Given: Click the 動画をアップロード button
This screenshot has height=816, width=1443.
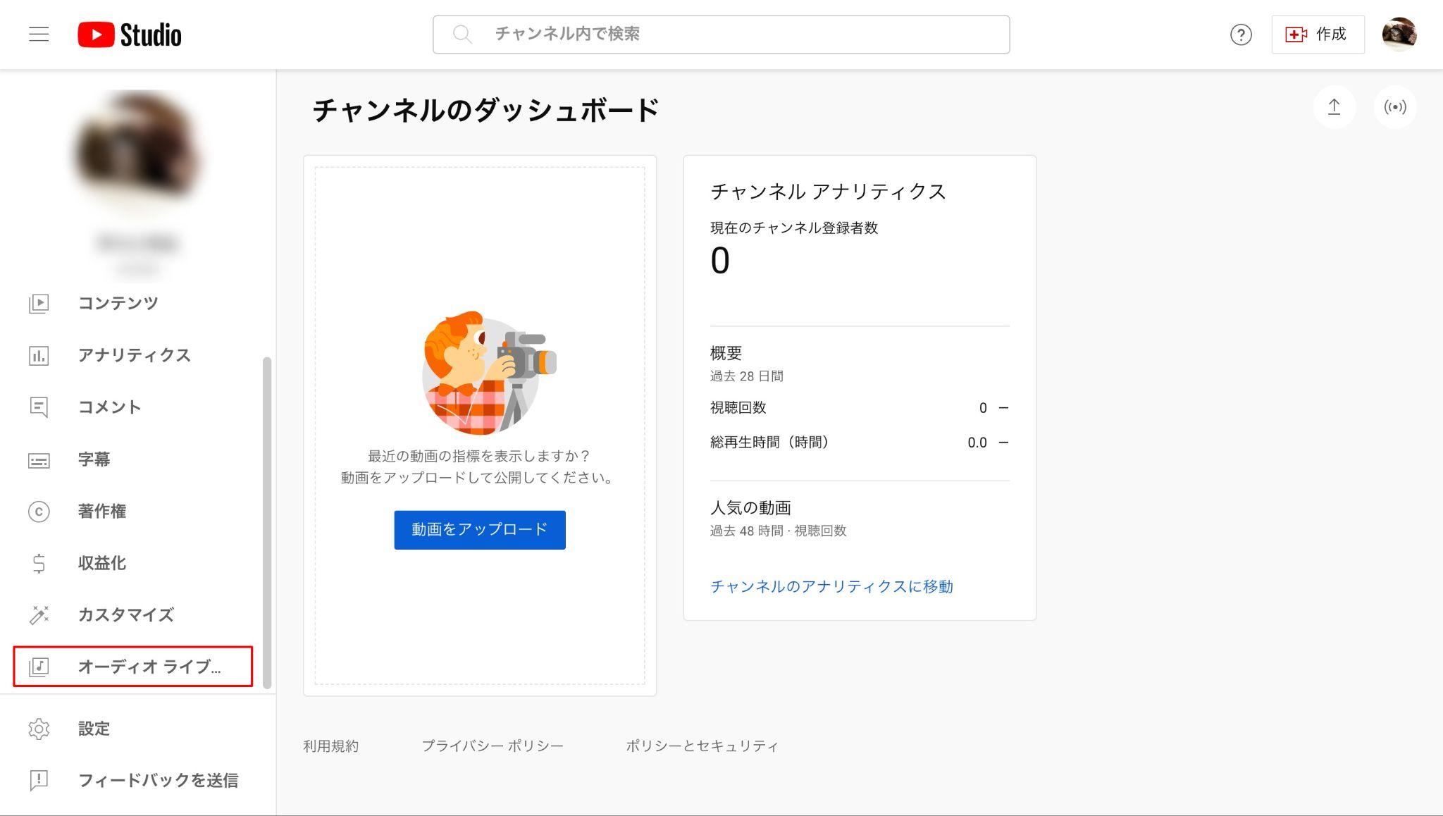Looking at the screenshot, I should pyautogui.click(x=480, y=530).
